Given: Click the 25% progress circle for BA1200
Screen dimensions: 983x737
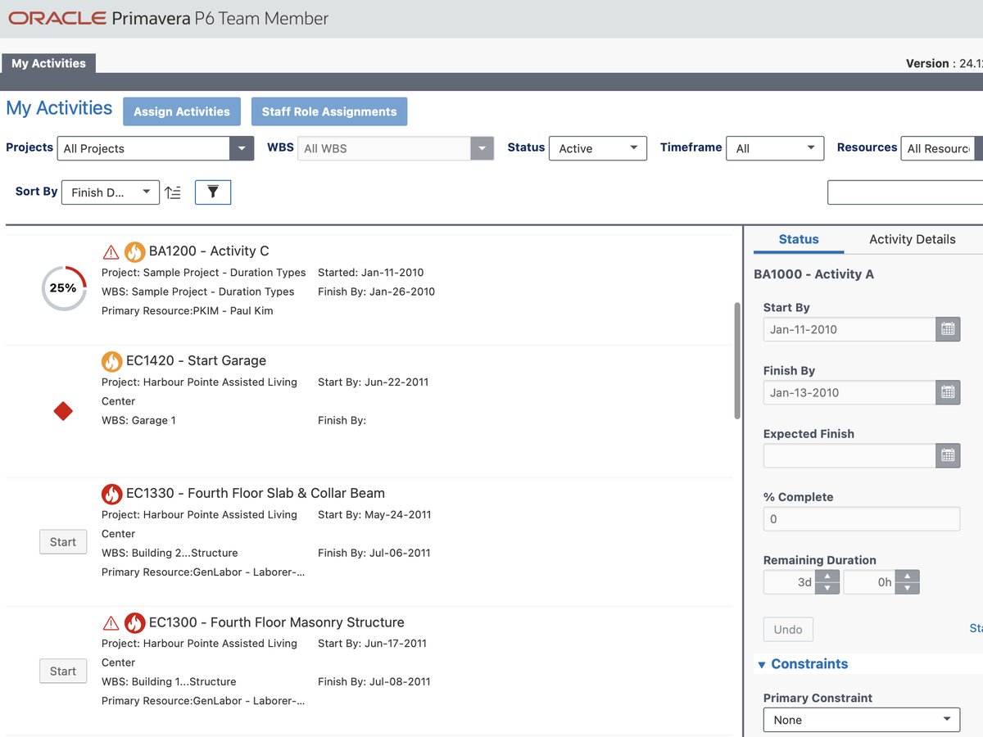Looking at the screenshot, I should [64, 288].
